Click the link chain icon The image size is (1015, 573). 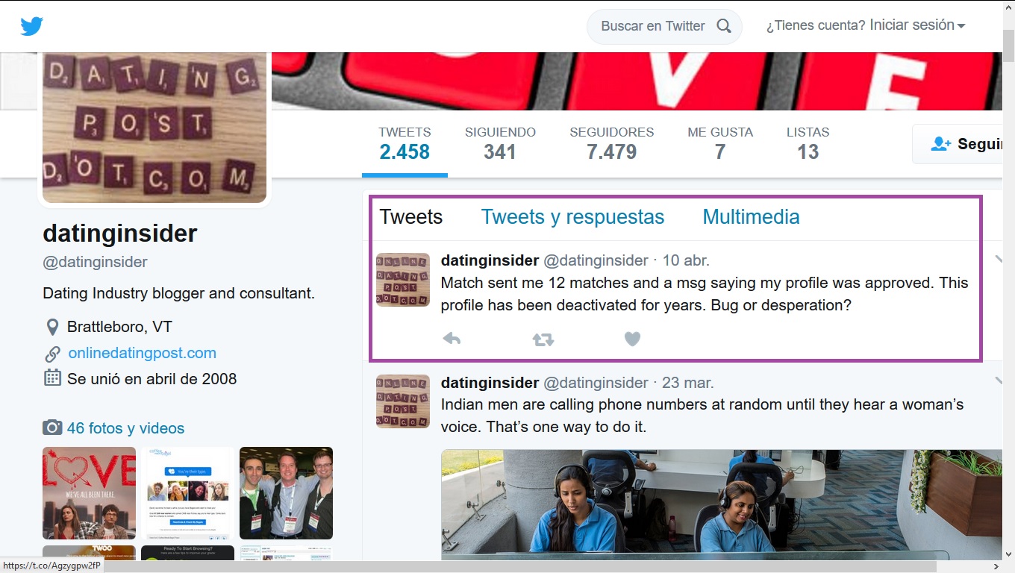pyautogui.click(x=52, y=354)
